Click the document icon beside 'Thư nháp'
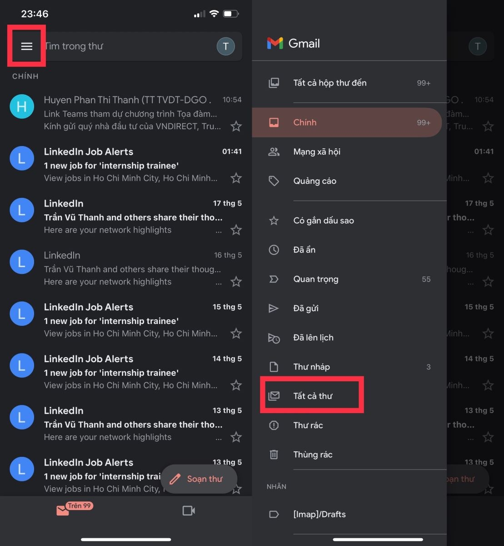This screenshot has height=546, width=504. [x=274, y=367]
